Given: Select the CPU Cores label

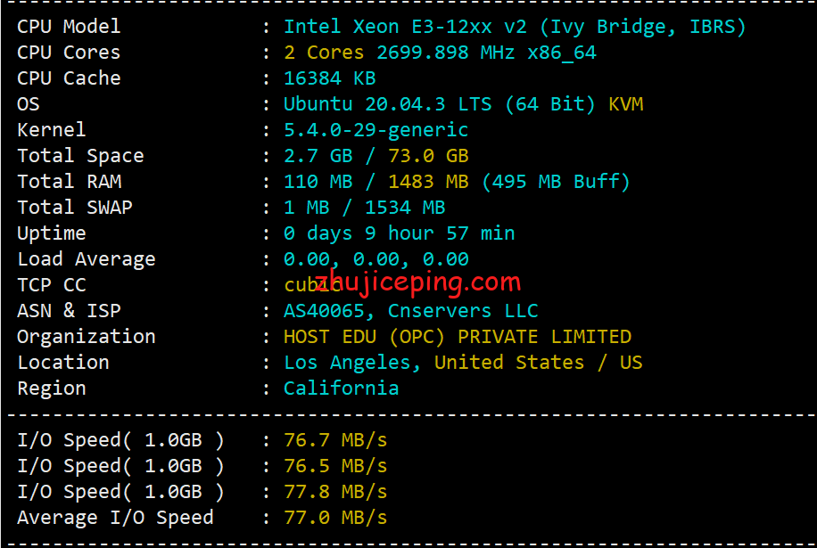Looking at the screenshot, I should [x=69, y=53].
